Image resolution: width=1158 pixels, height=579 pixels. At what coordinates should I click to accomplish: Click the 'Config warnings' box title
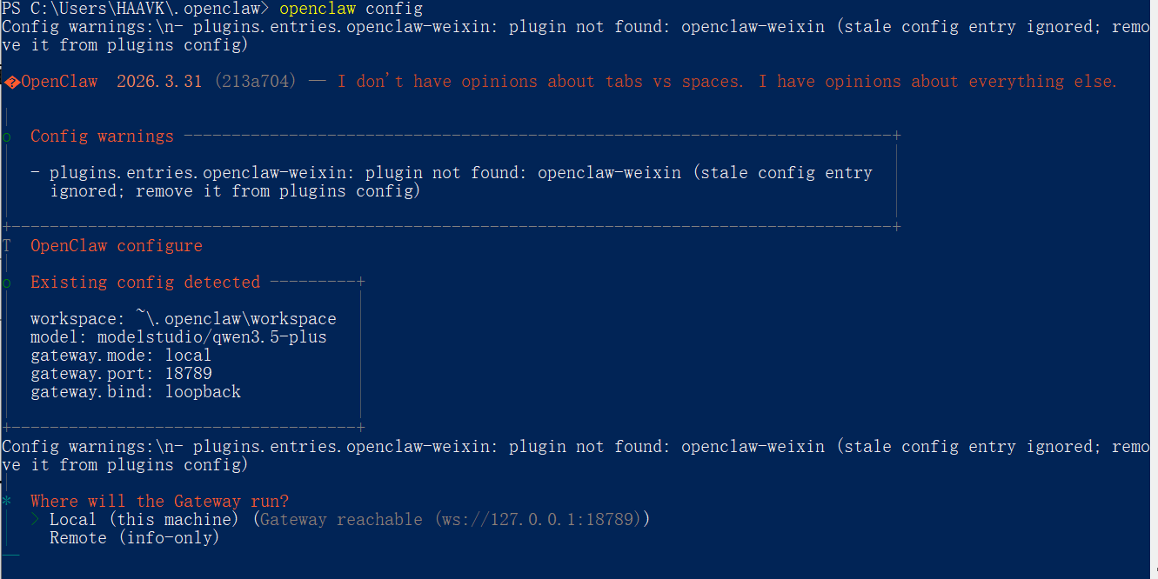(102, 136)
